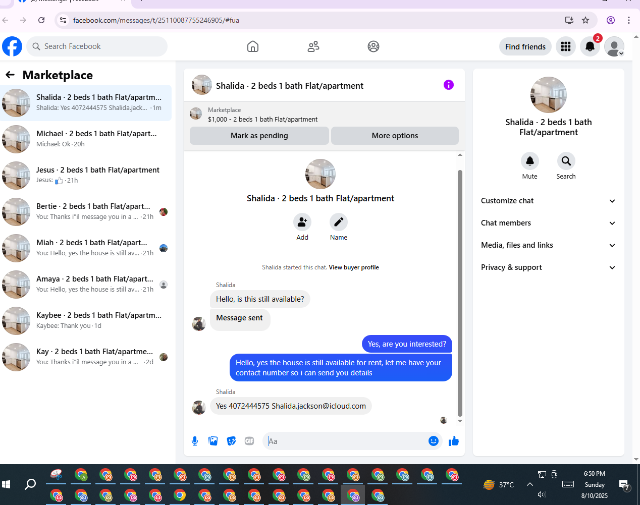Bookmark this page with star icon
Screen dimensions: 640x505
point(585,20)
